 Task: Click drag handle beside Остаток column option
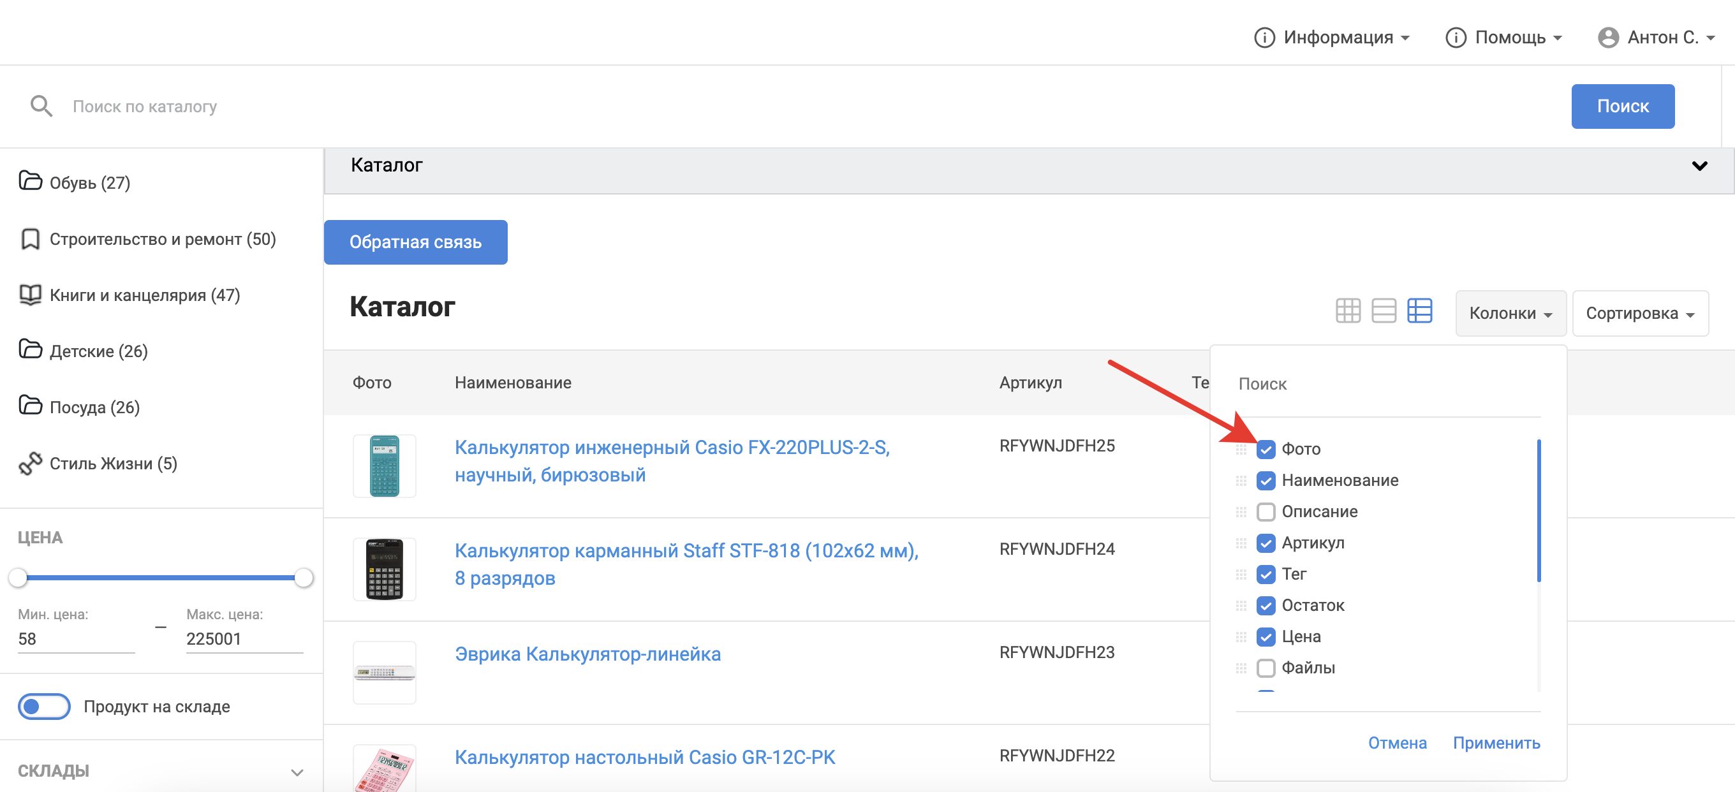[1241, 606]
